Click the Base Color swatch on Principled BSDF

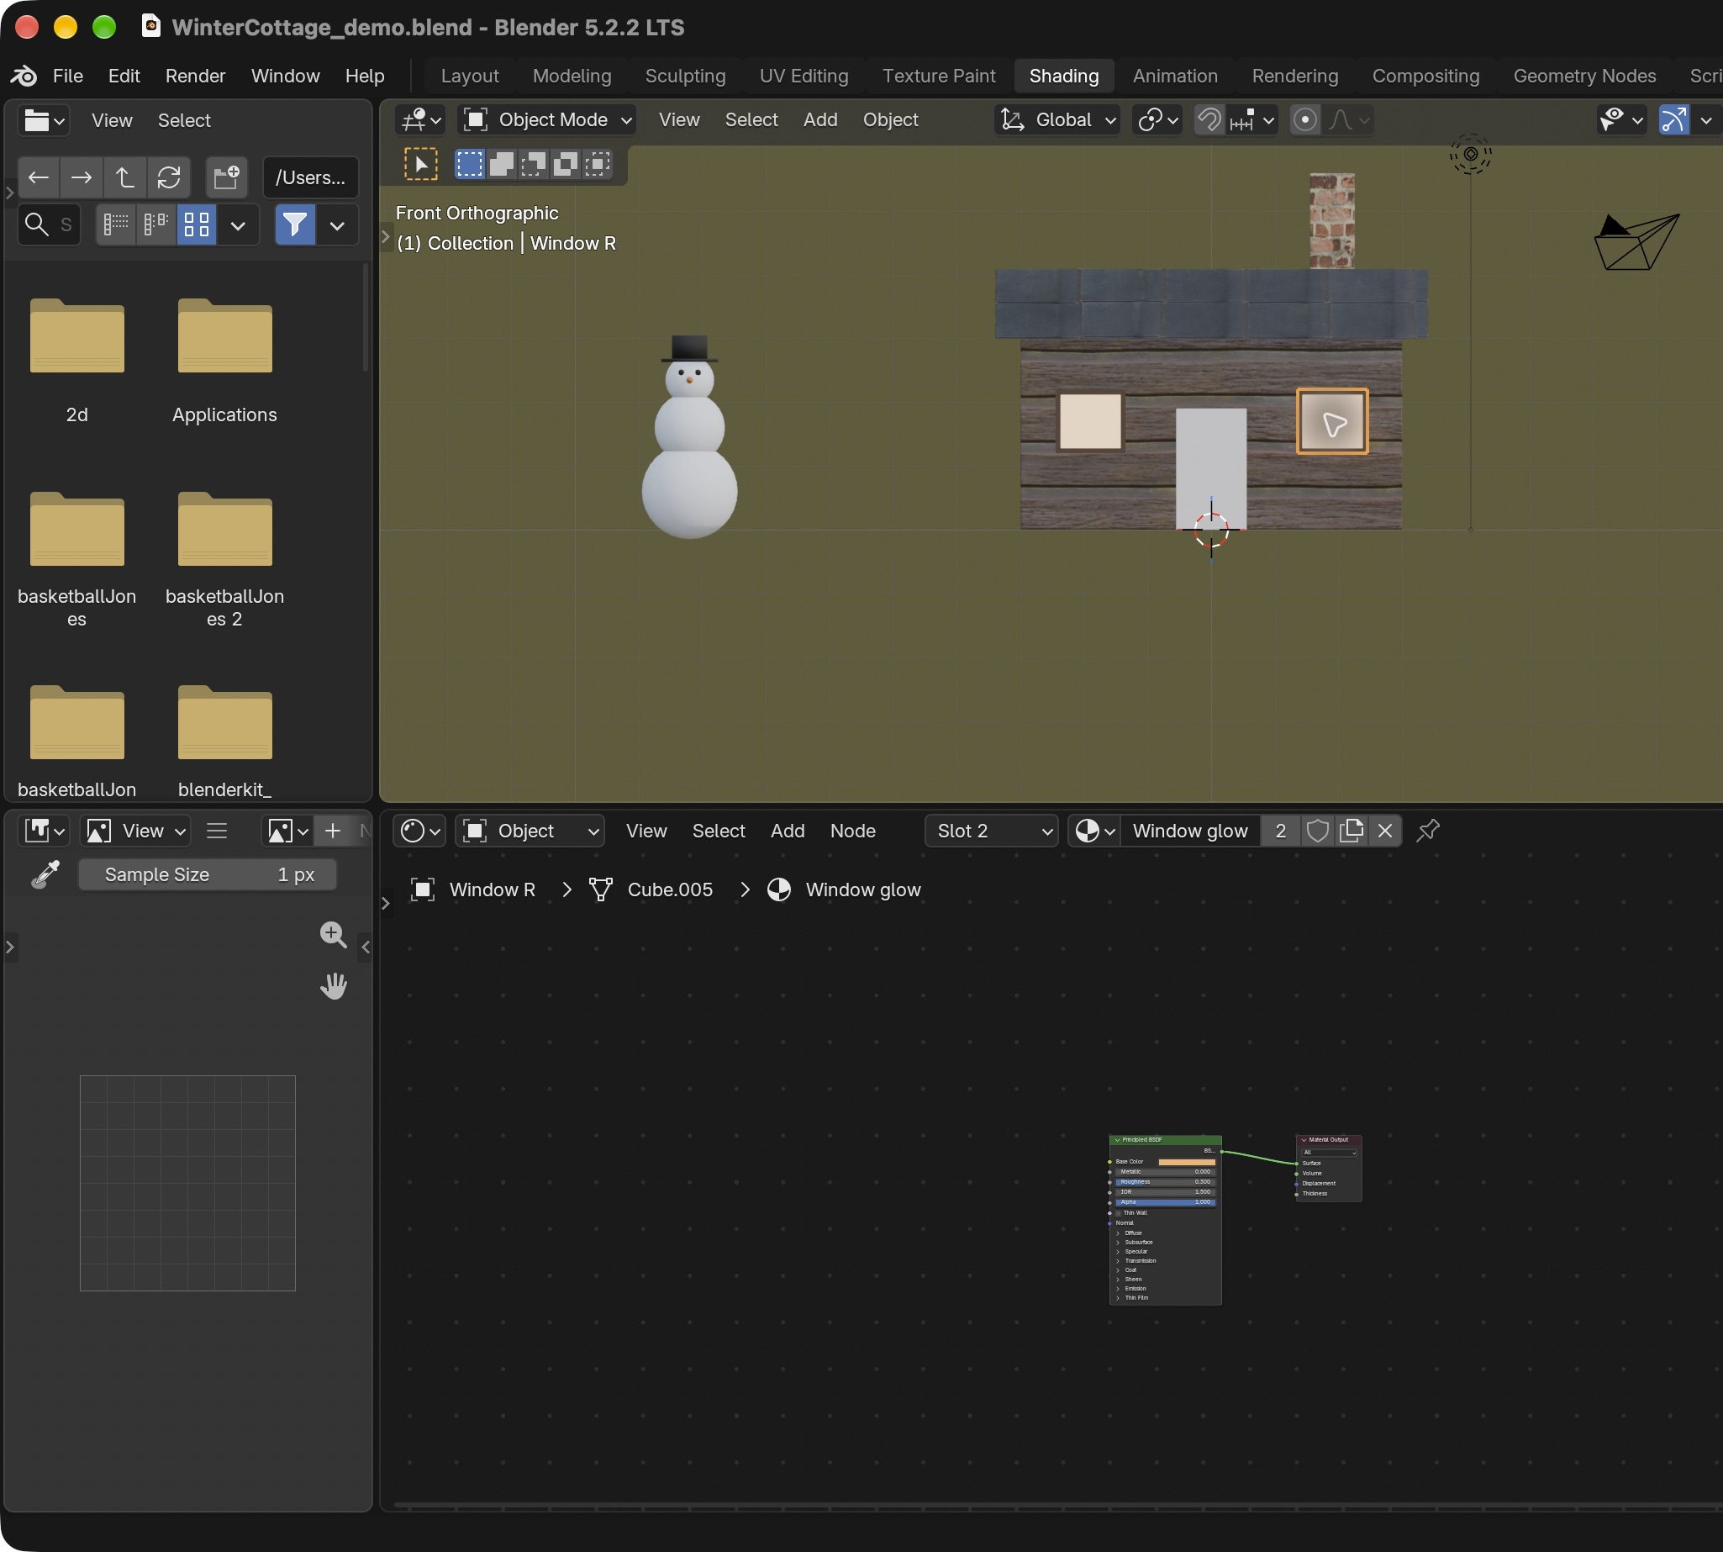pyautogui.click(x=1187, y=1161)
